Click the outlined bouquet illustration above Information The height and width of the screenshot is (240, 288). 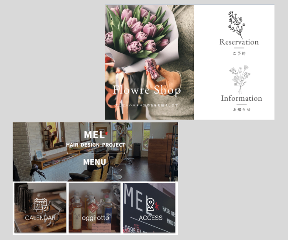(239, 79)
